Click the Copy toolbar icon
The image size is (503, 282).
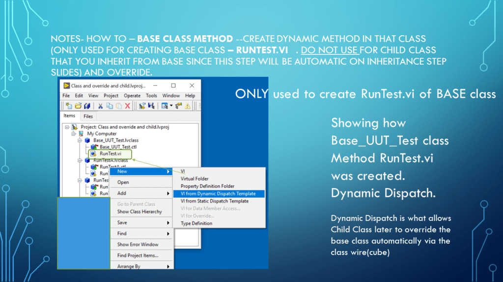pyautogui.click(x=109, y=105)
